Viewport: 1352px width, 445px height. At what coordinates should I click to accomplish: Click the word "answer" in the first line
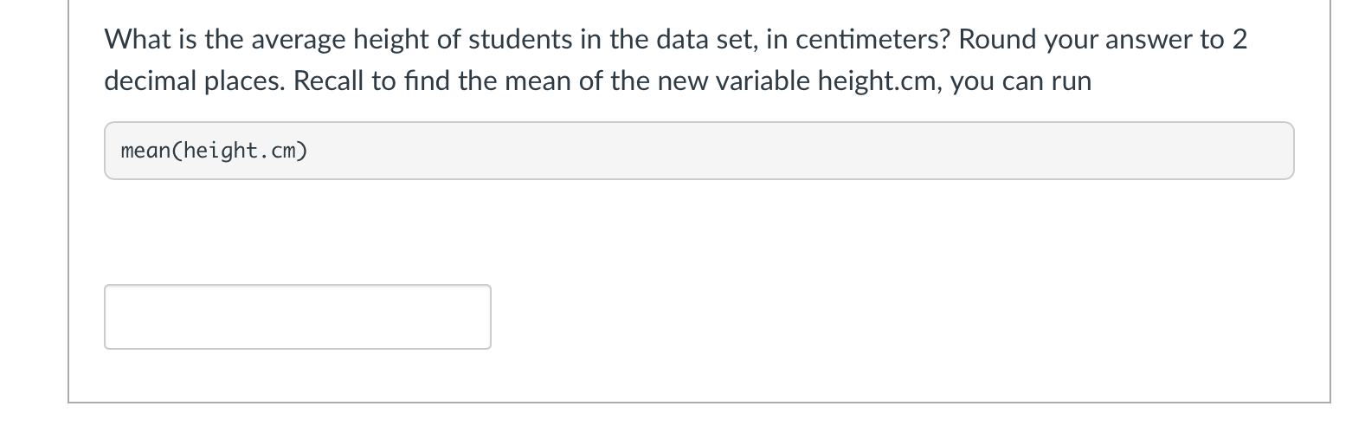click(1145, 40)
